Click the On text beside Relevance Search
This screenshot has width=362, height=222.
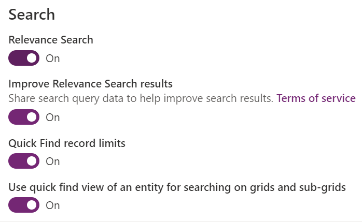click(53, 58)
